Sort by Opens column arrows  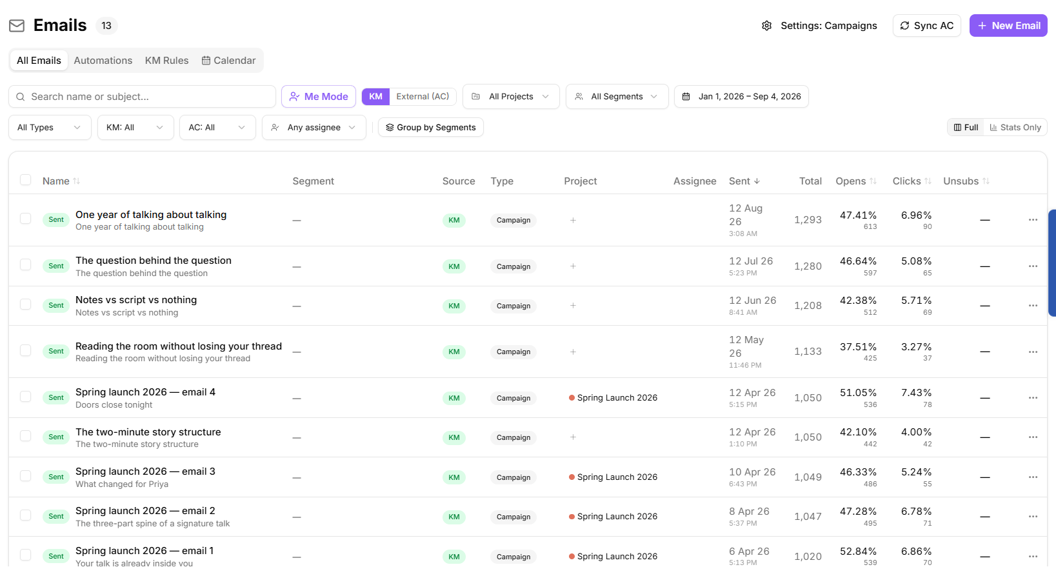873,181
